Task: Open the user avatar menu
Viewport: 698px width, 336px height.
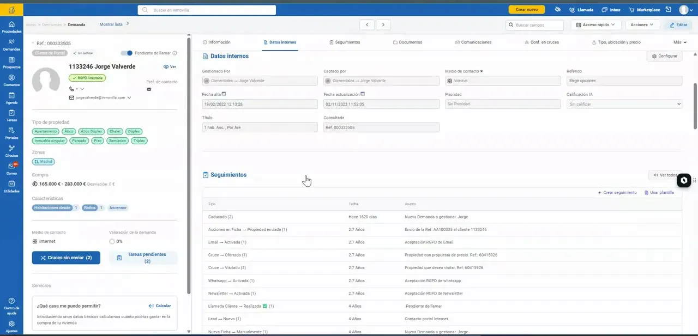Action: pyautogui.click(x=685, y=10)
